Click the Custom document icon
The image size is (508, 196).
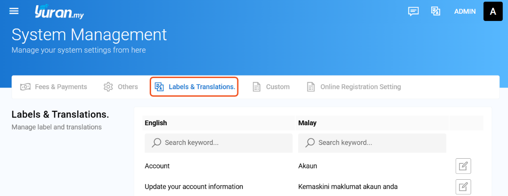[x=257, y=87]
